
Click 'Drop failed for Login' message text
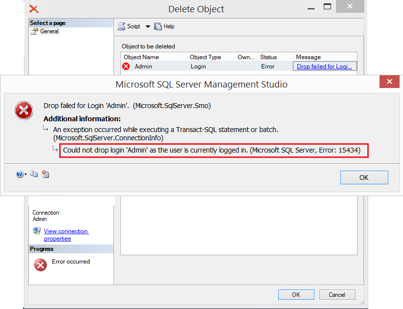point(127,106)
